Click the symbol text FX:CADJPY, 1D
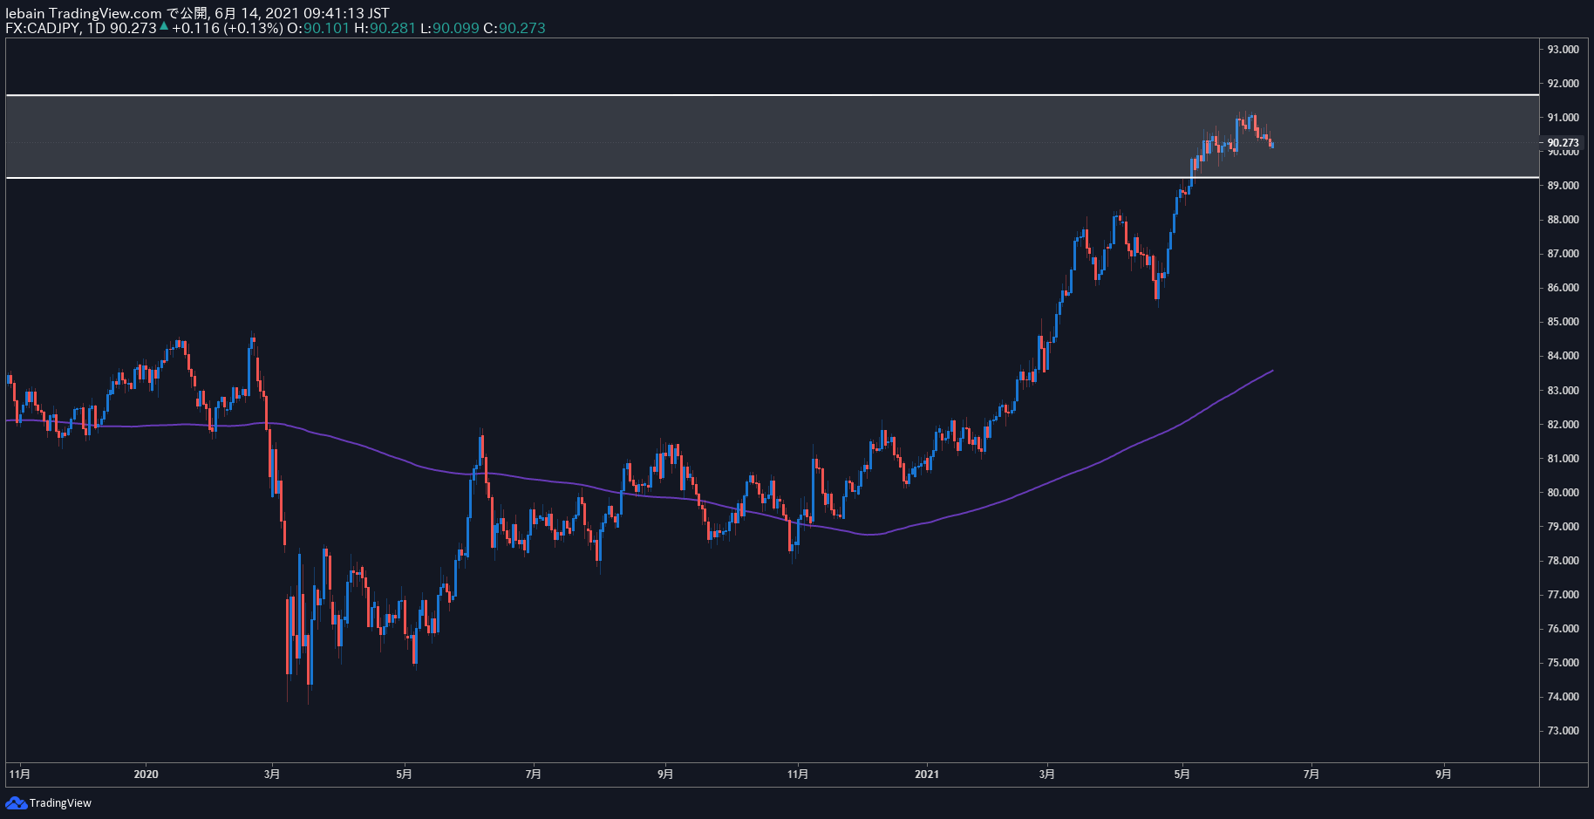Screen dimensions: 1594x819 (56, 28)
